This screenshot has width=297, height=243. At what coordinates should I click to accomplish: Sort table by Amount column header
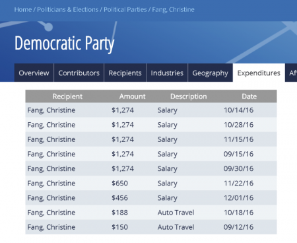(x=132, y=96)
